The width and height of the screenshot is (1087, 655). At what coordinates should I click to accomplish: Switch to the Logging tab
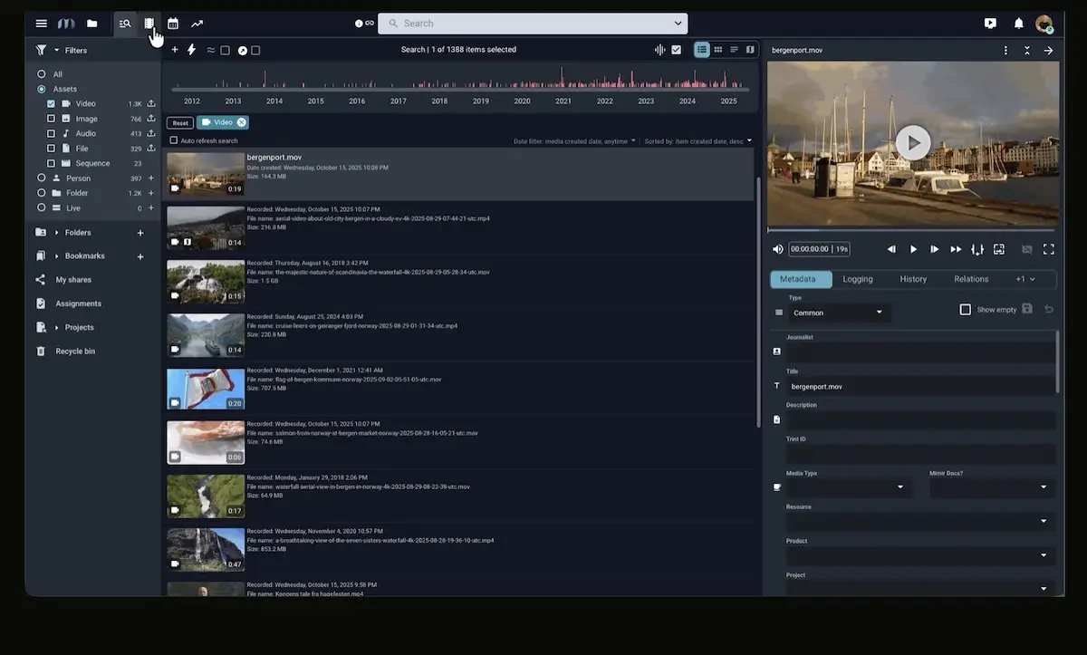point(858,279)
